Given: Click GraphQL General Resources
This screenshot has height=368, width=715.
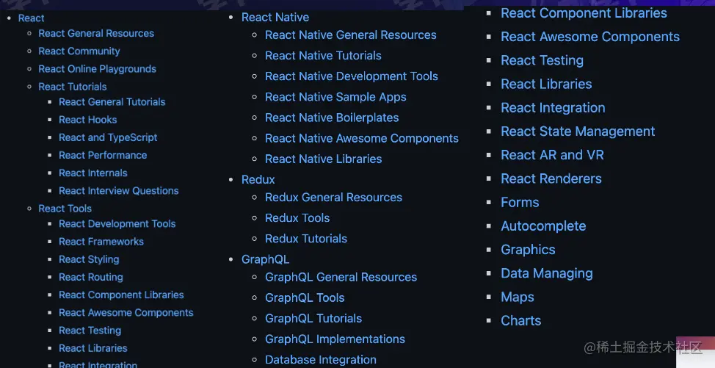Looking at the screenshot, I should (341, 277).
